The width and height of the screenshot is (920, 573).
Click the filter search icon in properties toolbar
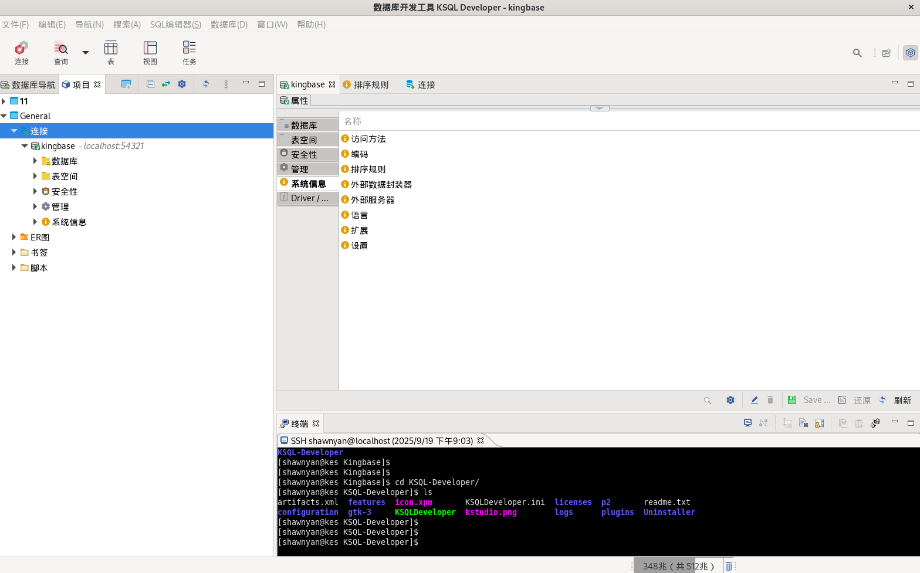tap(707, 400)
